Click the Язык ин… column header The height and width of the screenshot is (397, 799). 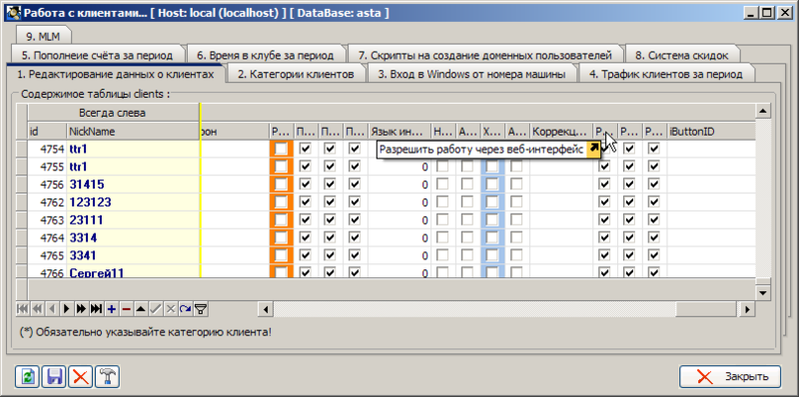click(x=399, y=132)
